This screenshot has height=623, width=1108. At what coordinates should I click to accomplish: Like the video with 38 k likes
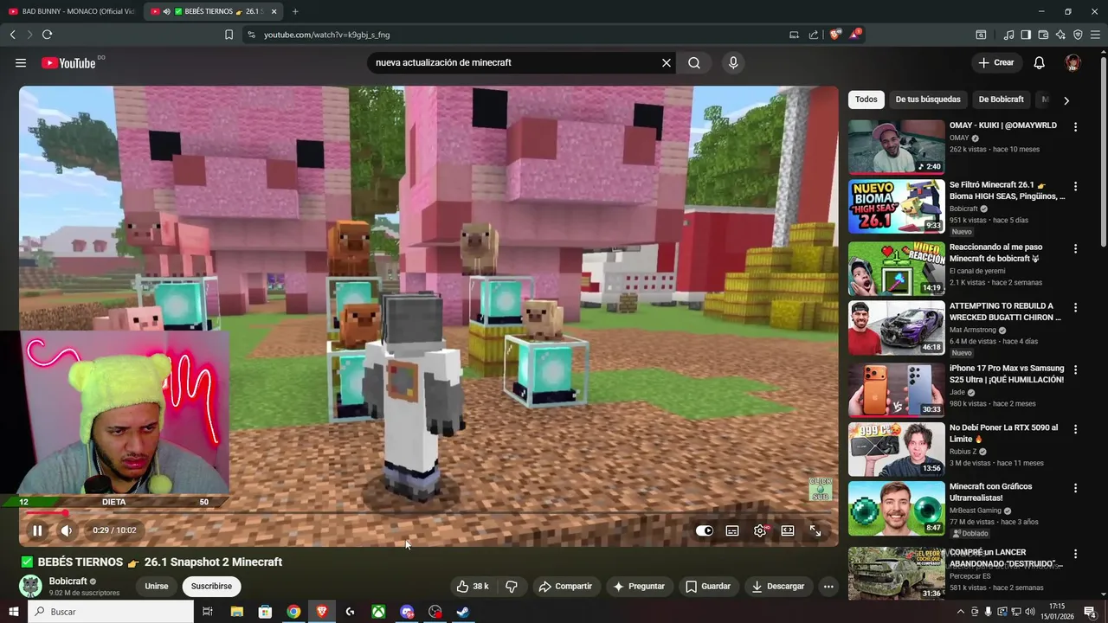[x=473, y=586]
